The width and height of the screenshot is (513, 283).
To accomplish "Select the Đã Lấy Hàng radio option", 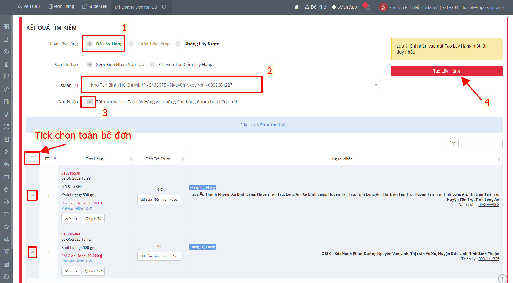I will pyautogui.click(x=90, y=44).
